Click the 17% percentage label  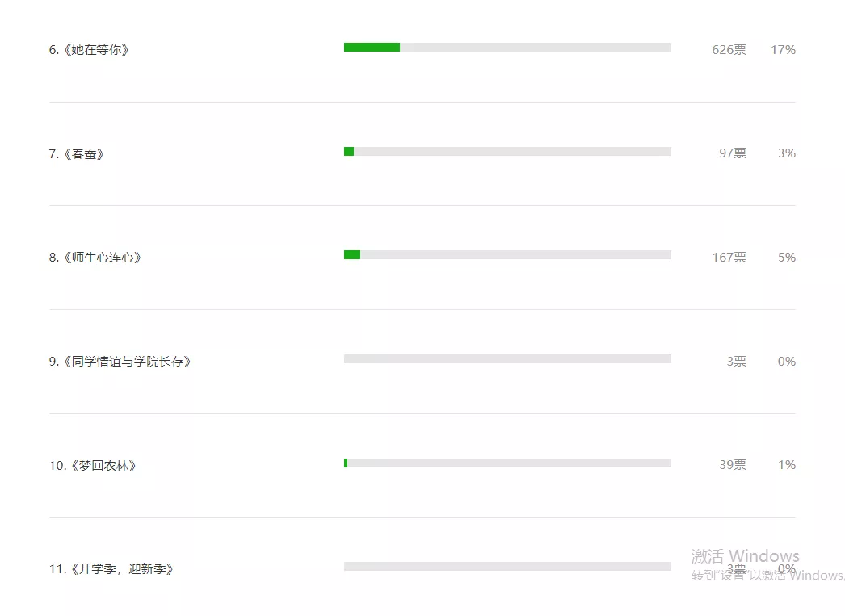point(783,50)
